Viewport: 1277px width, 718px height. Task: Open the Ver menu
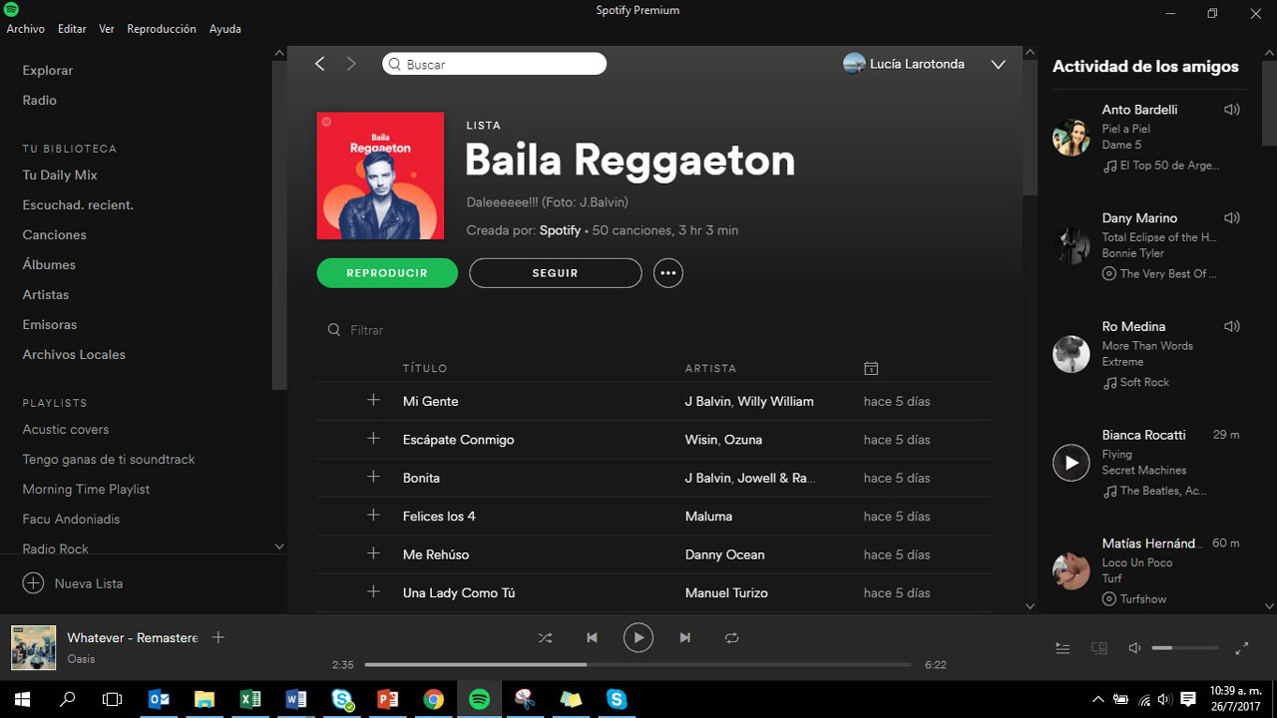[107, 29]
